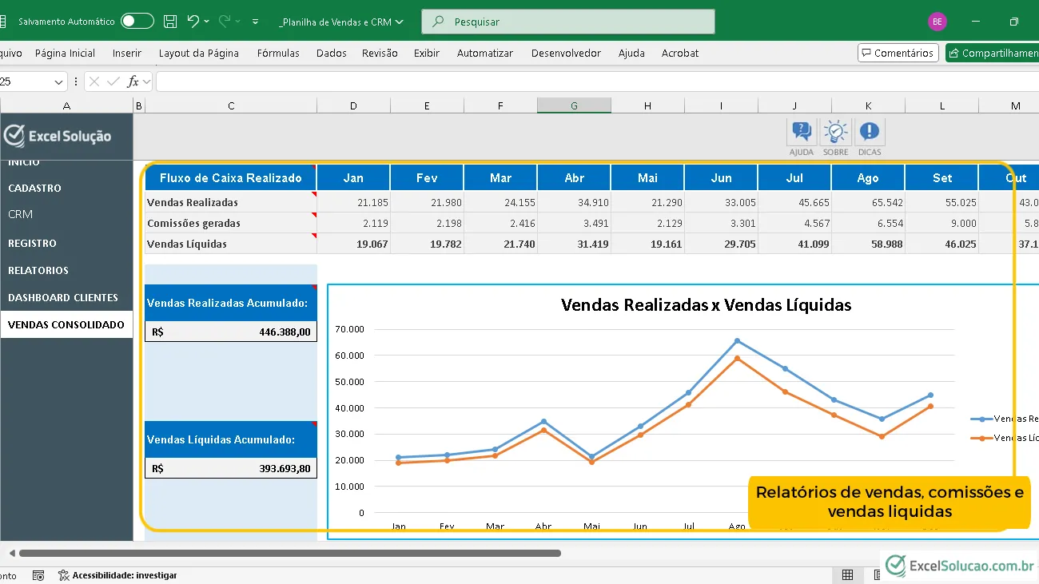1039x584 pixels.
Task: Open the AJUDA help icon
Action: (801, 133)
